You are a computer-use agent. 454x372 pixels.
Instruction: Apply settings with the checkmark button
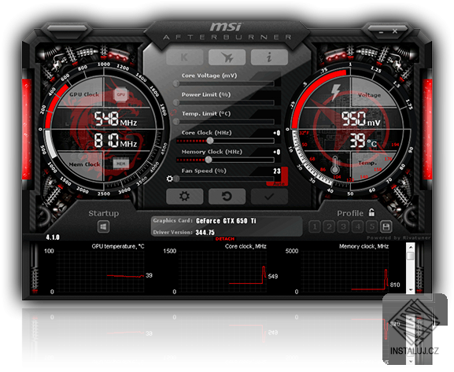point(269,197)
